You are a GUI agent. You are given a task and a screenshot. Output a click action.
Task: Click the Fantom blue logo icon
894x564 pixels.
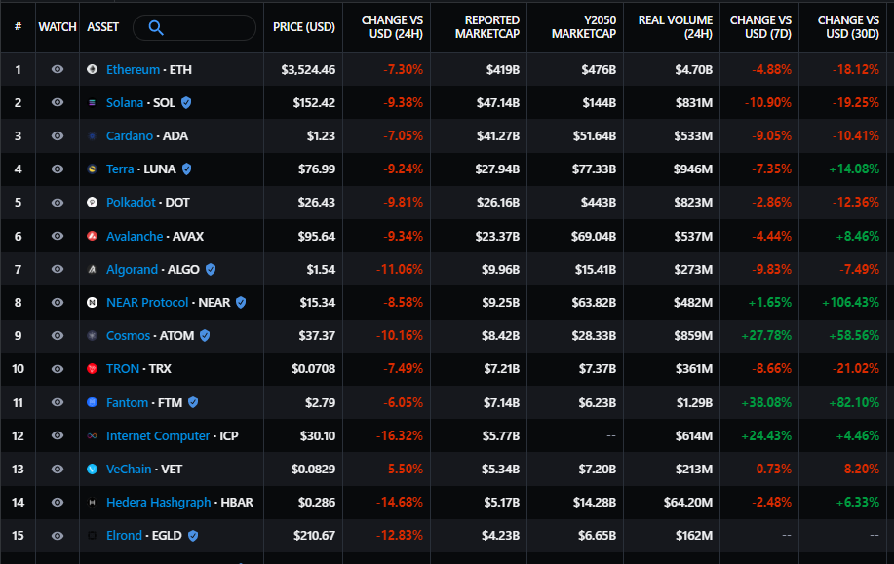click(92, 402)
